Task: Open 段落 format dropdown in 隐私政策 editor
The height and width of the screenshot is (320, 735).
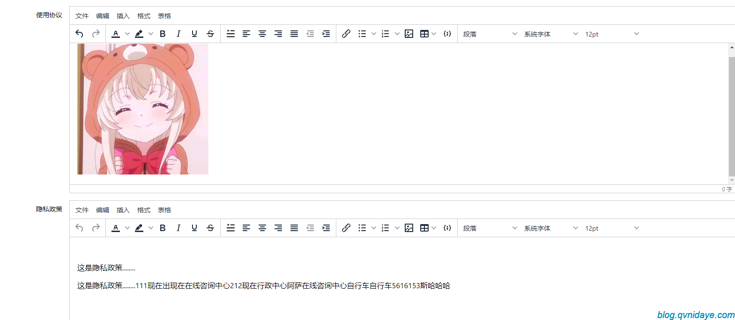Action: point(490,228)
